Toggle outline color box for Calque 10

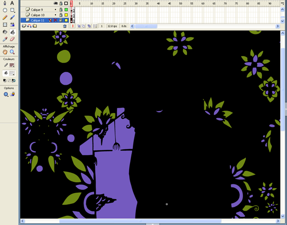(x=66, y=15)
